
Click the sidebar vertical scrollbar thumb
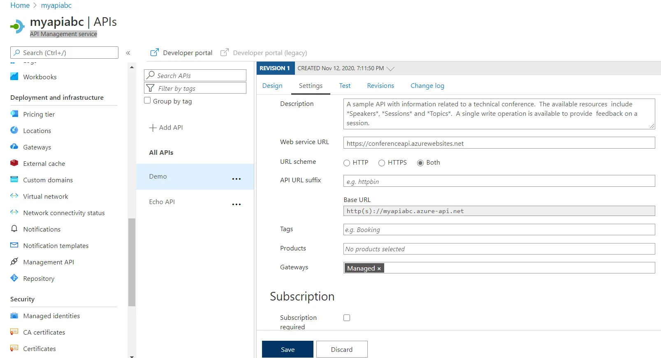(x=132, y=262)
